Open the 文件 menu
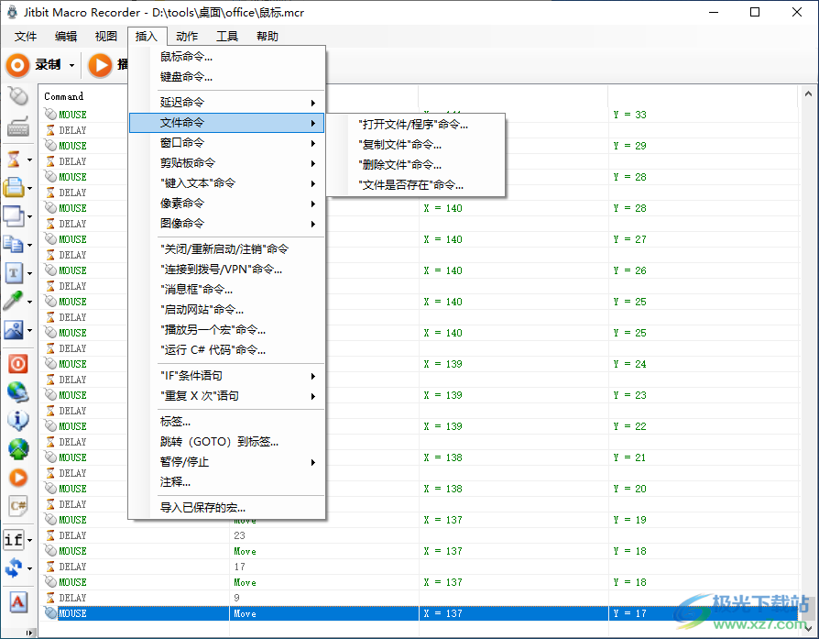 pyautogui.click(x=25, y=36)
